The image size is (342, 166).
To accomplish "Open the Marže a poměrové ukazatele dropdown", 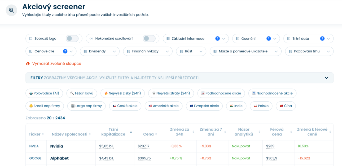I will tap(245, 51).
